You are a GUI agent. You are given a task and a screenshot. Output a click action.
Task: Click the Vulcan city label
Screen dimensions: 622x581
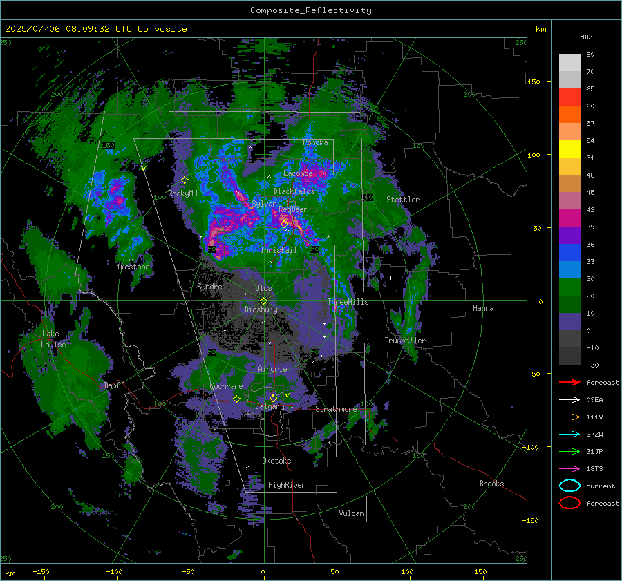click(352, 513)
